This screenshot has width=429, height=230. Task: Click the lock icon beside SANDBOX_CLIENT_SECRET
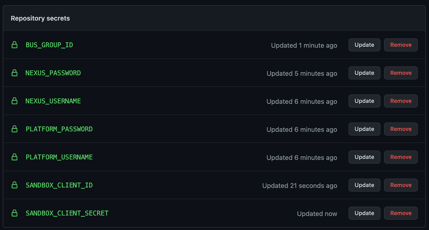click(x=14, y=213)
